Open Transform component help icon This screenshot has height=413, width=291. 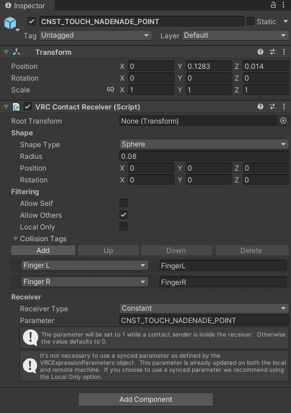pyautogui.click(x=260, y=52)
